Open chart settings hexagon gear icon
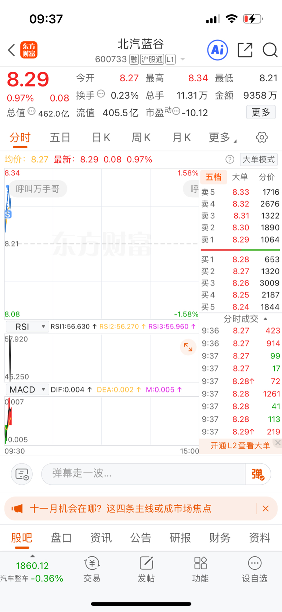 point(262,138)
